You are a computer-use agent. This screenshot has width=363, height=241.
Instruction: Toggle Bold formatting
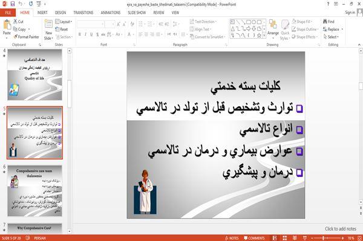[x=80, y=34]
